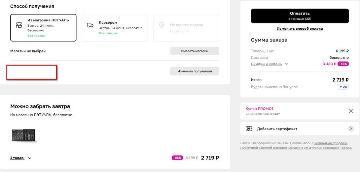Open the Условиями продажи link
The width and height of the screenshot is (360, 172).
tap(331, 143)
